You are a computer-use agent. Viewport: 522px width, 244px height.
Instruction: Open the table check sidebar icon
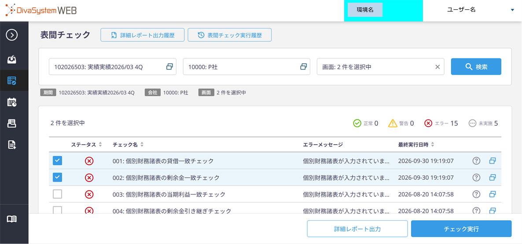(12, 80)
